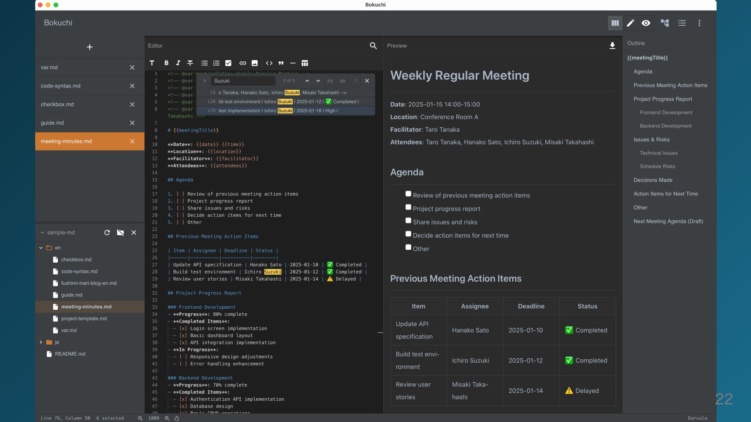This screenshot has width=751, height=422.
Task: Click the Suzuki search input field
Action: click(243, 81)
